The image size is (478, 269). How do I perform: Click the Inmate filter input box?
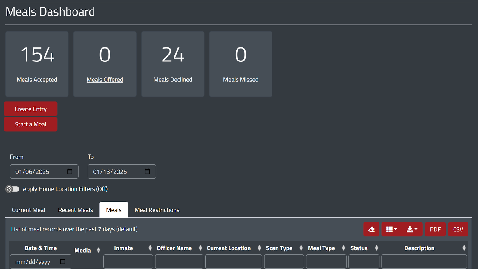coord(128,262)
